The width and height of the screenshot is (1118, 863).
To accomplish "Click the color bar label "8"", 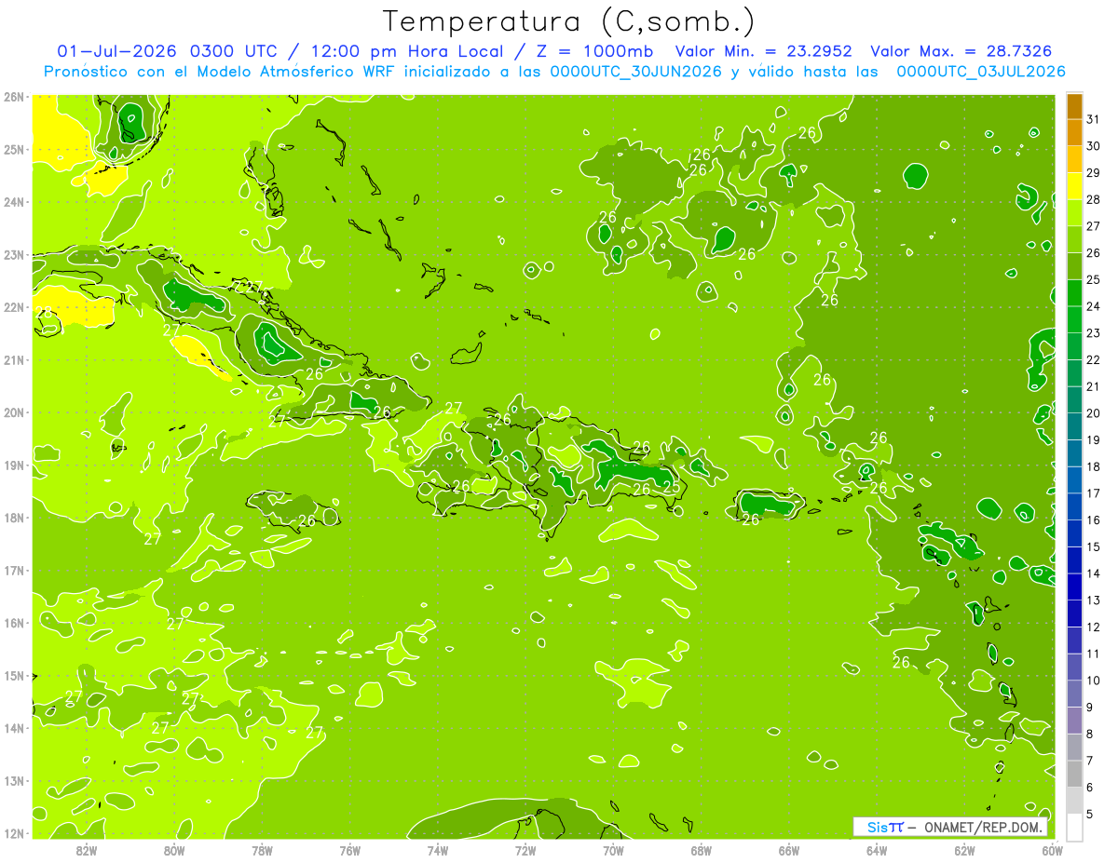I will (x=1090, y=735).
